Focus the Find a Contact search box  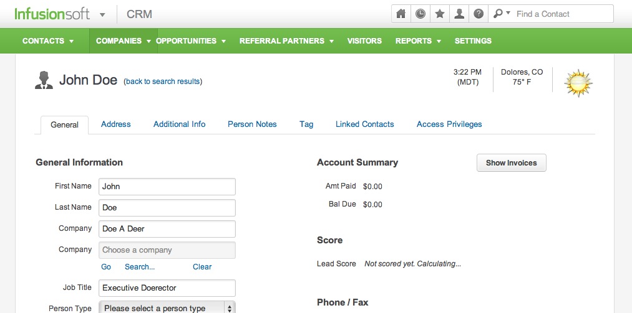coord(563,14)
